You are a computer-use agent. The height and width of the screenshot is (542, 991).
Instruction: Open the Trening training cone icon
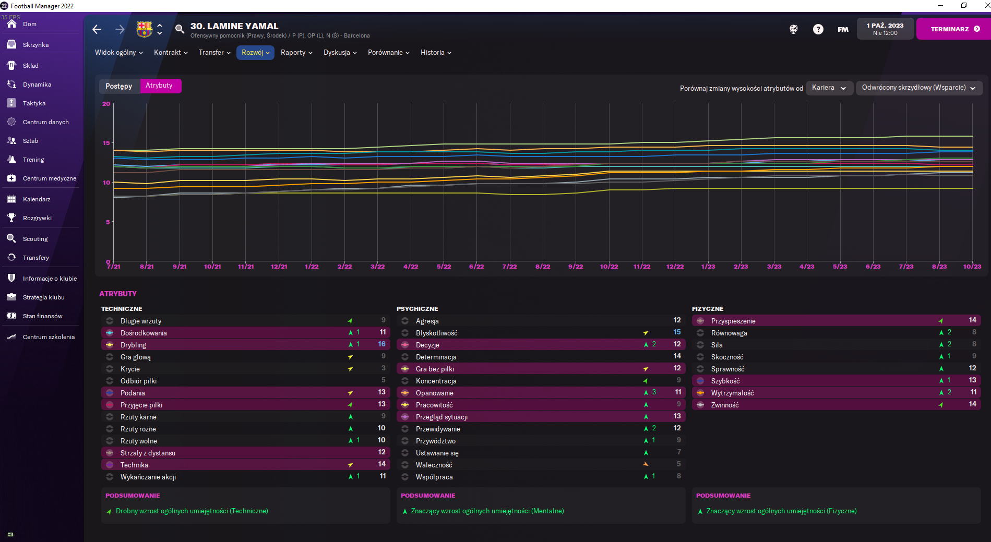pyautogui.click(x=11, y=160)
